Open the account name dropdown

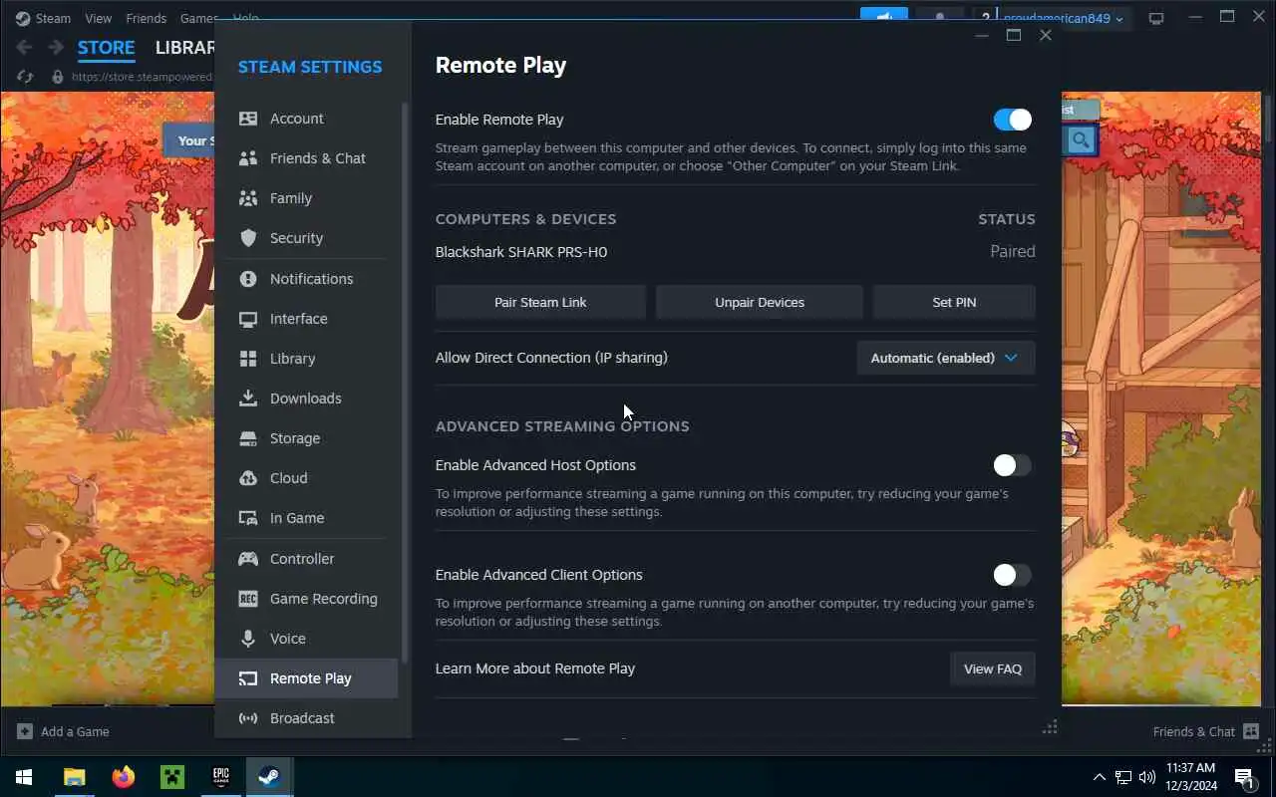tap(1064, 18)
